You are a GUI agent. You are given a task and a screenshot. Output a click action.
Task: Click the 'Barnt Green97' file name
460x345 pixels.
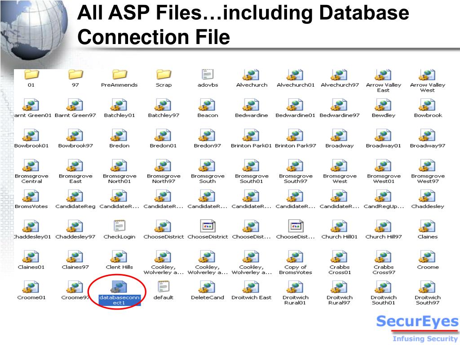pos(75,115)
